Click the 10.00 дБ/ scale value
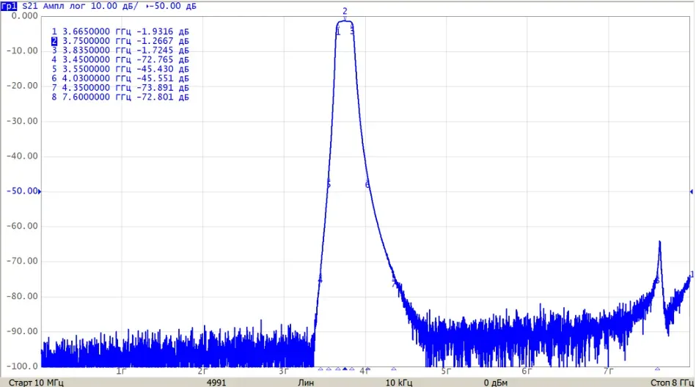Screen dimensions: 696x387 click(x=114, y=6)
